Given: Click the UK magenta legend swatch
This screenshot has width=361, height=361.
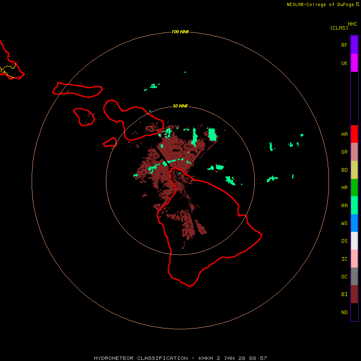Looking at the screenshot, I should pos(354,63).
